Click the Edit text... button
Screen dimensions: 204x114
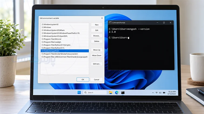(97, 64)
